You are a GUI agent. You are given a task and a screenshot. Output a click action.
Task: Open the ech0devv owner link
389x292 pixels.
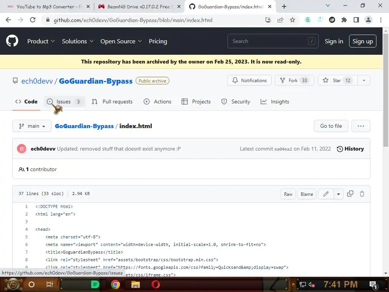coord(37,81)
